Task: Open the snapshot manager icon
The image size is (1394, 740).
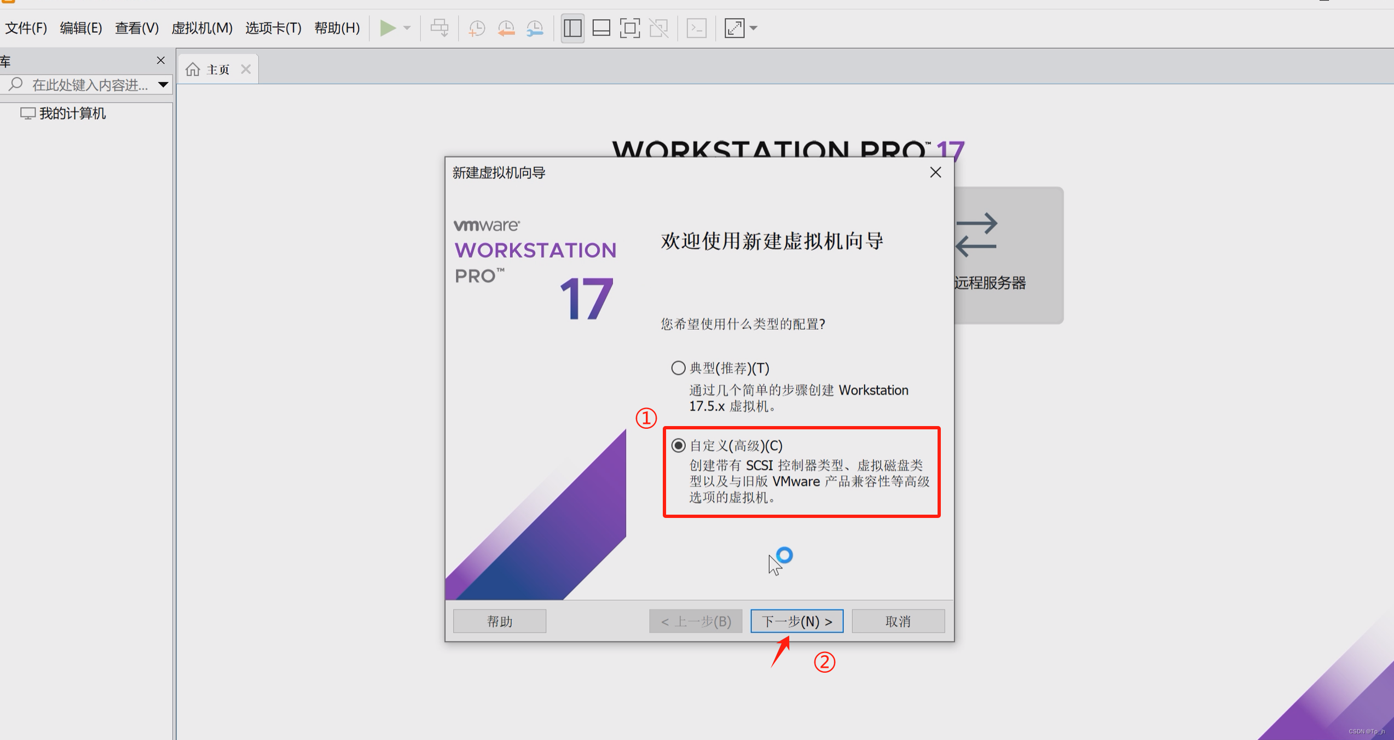Action: [x=535, y=28]
